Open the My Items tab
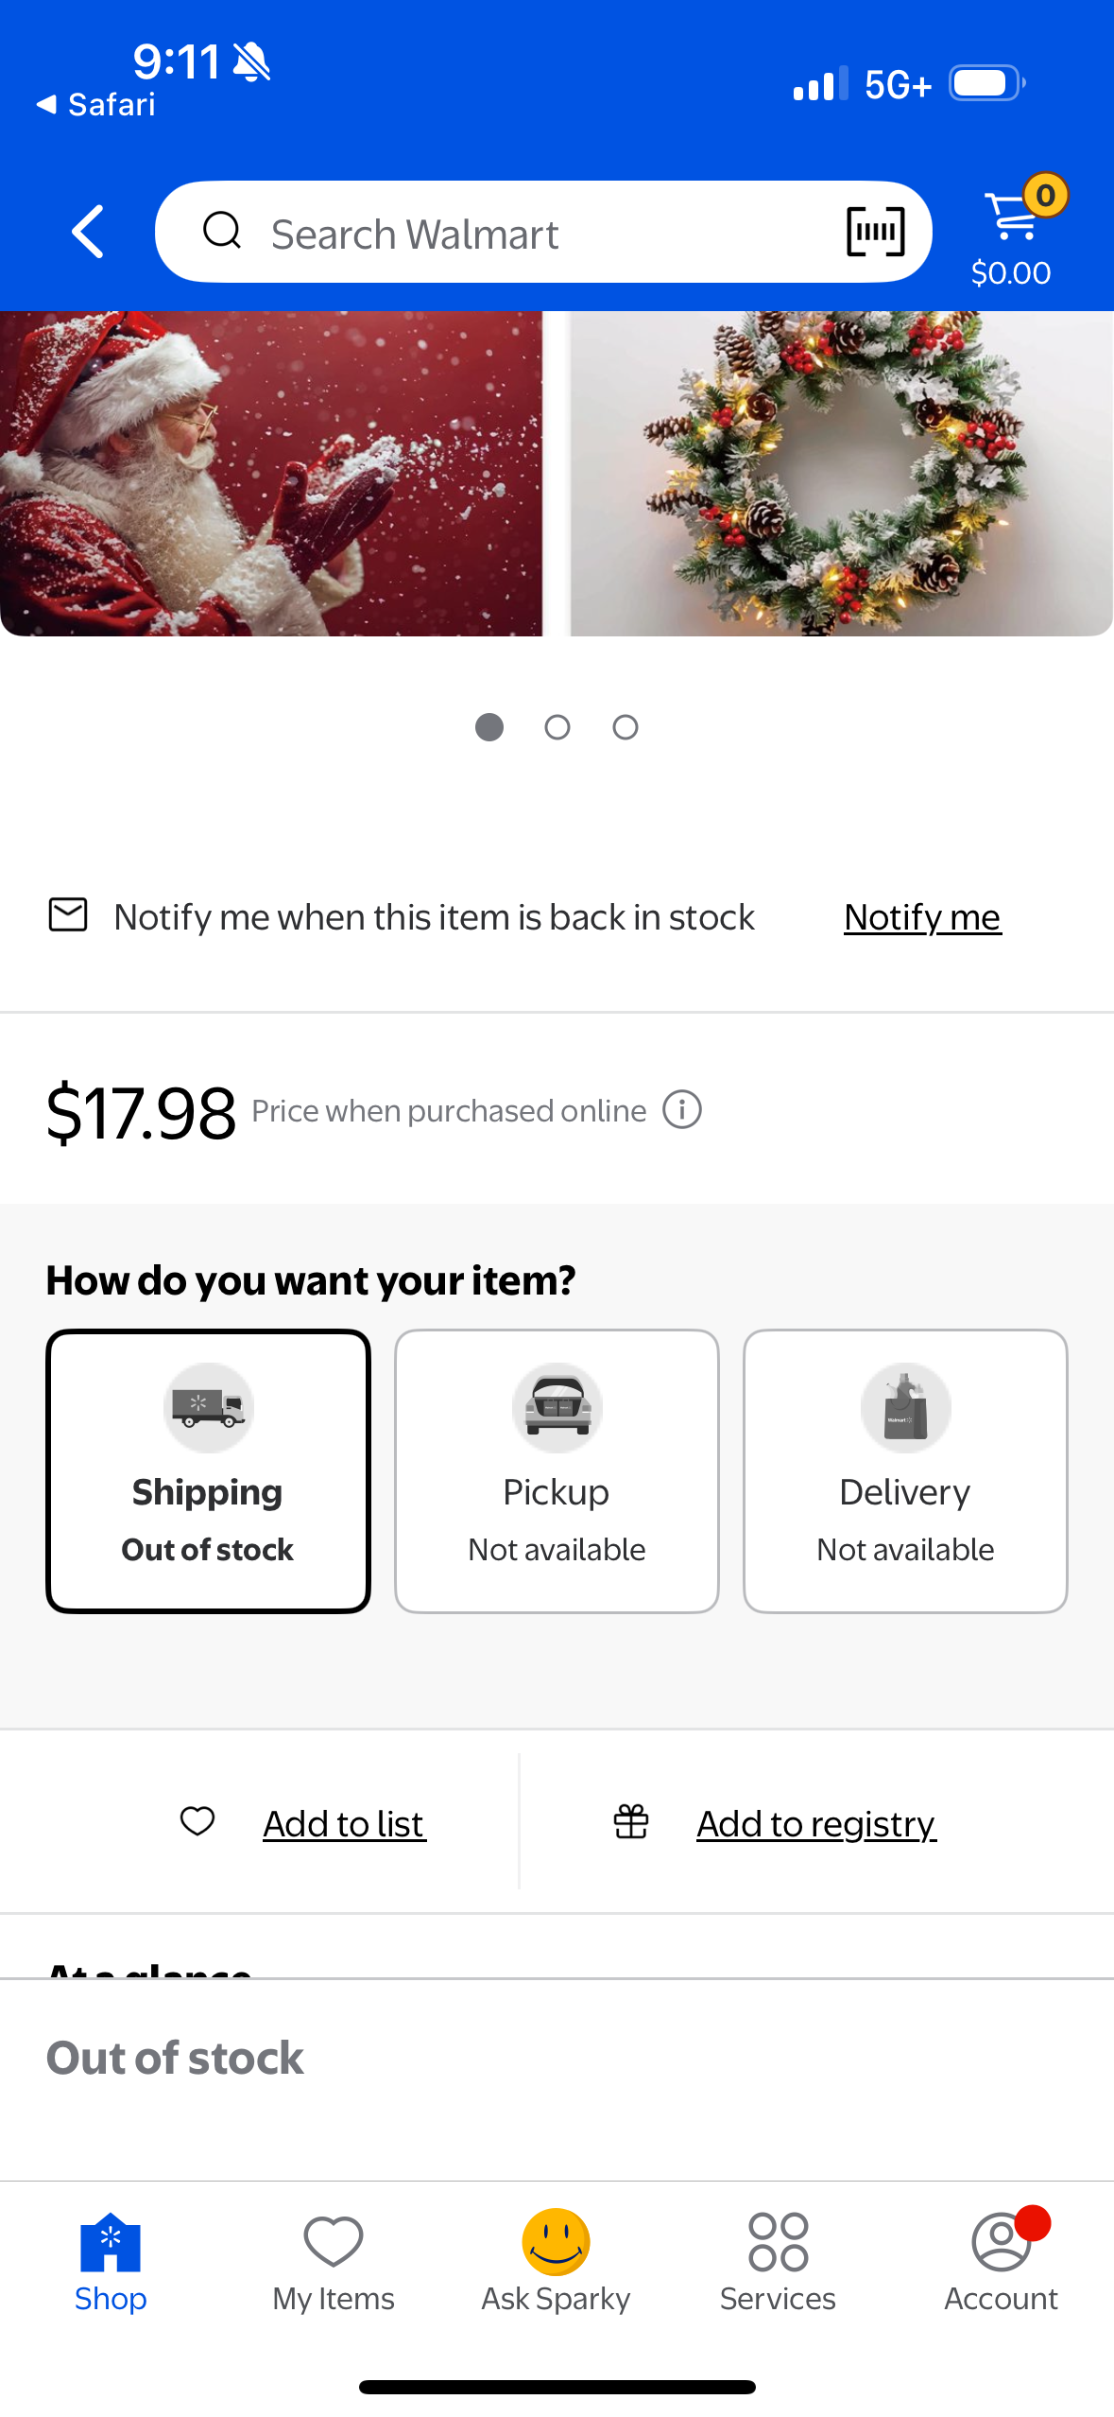The image size is (1114, 2417). [334, 2262]
